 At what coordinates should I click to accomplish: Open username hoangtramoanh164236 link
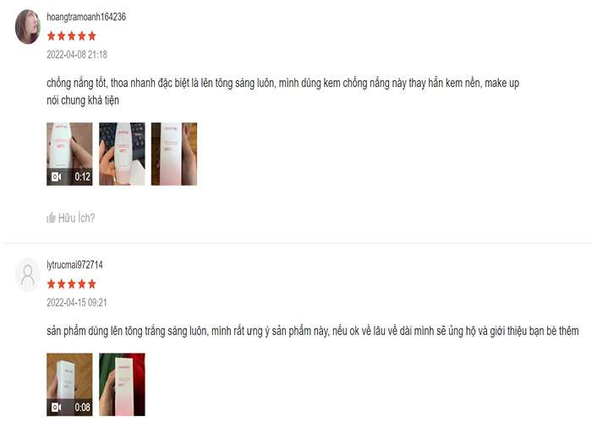[x=86, y=17]
